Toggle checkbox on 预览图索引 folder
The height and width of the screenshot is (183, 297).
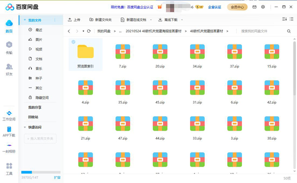73,42
